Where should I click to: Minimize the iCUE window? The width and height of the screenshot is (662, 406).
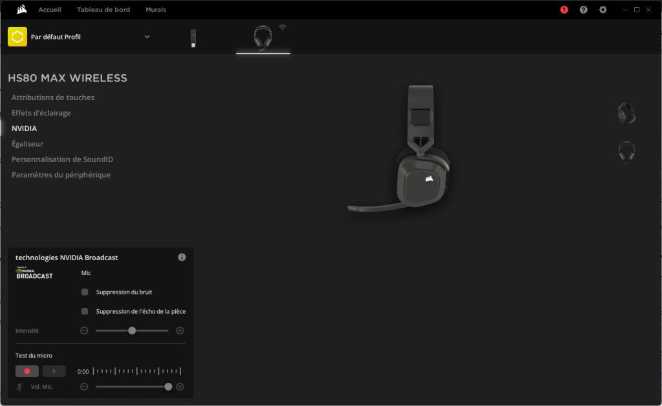[x=625, y=10]
